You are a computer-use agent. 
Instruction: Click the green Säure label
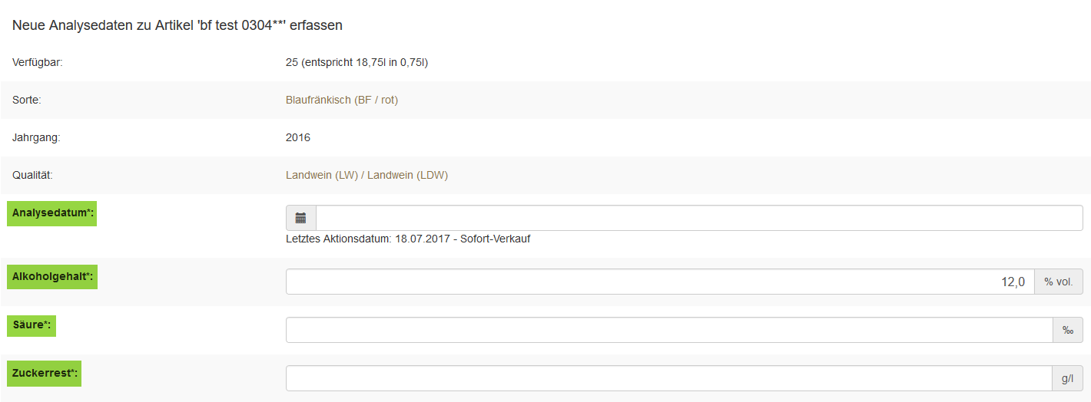click(x=32, y=325)
